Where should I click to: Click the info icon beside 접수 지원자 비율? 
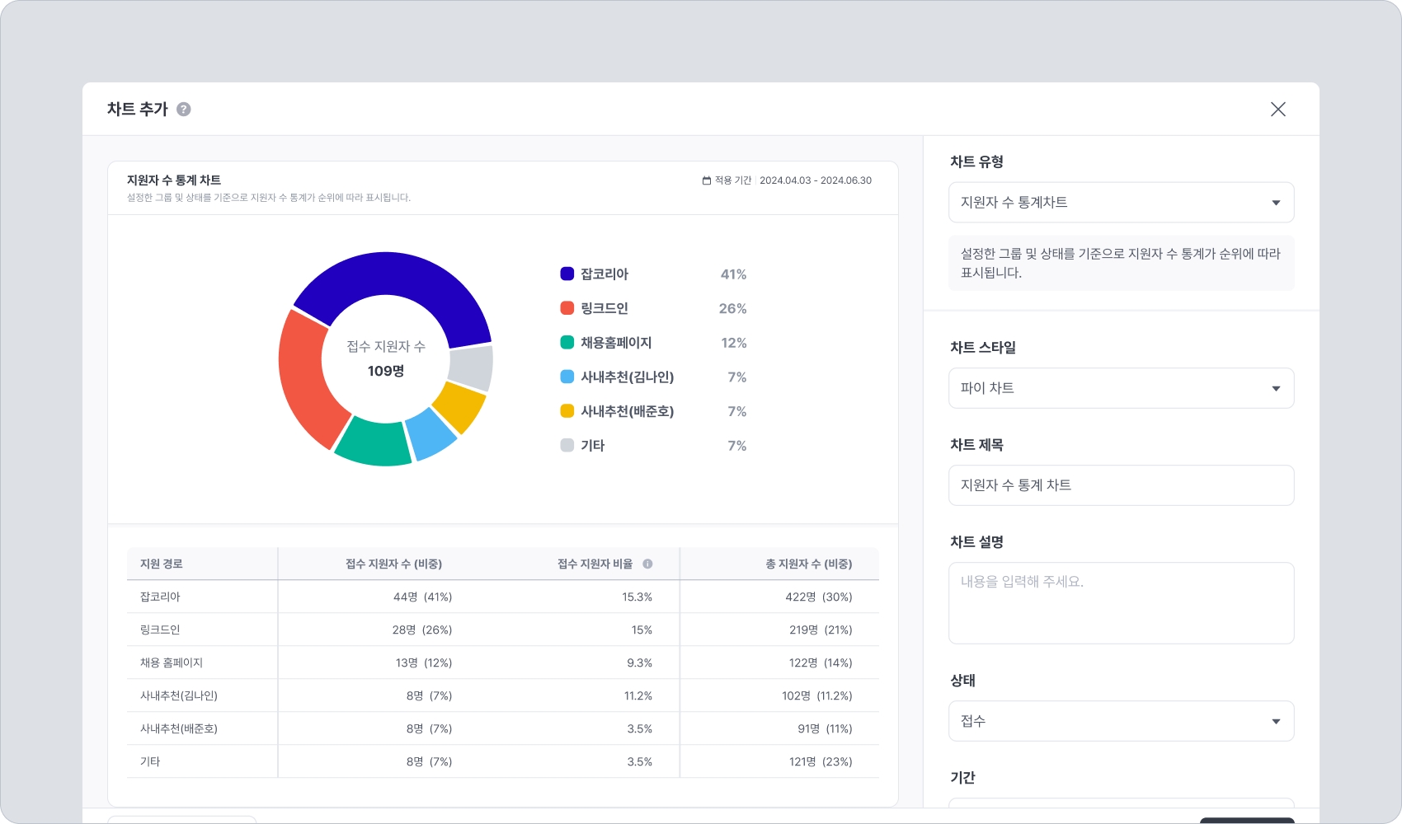pyautogui.click(x=647, y=564)
